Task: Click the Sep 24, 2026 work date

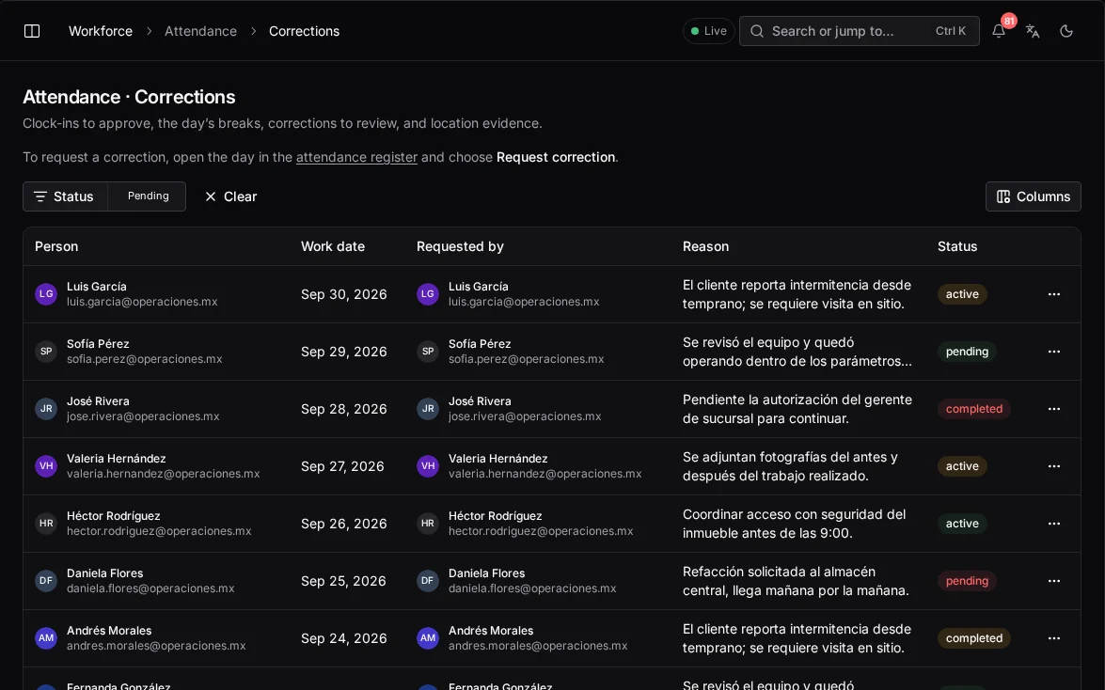Action: (344, 638)
